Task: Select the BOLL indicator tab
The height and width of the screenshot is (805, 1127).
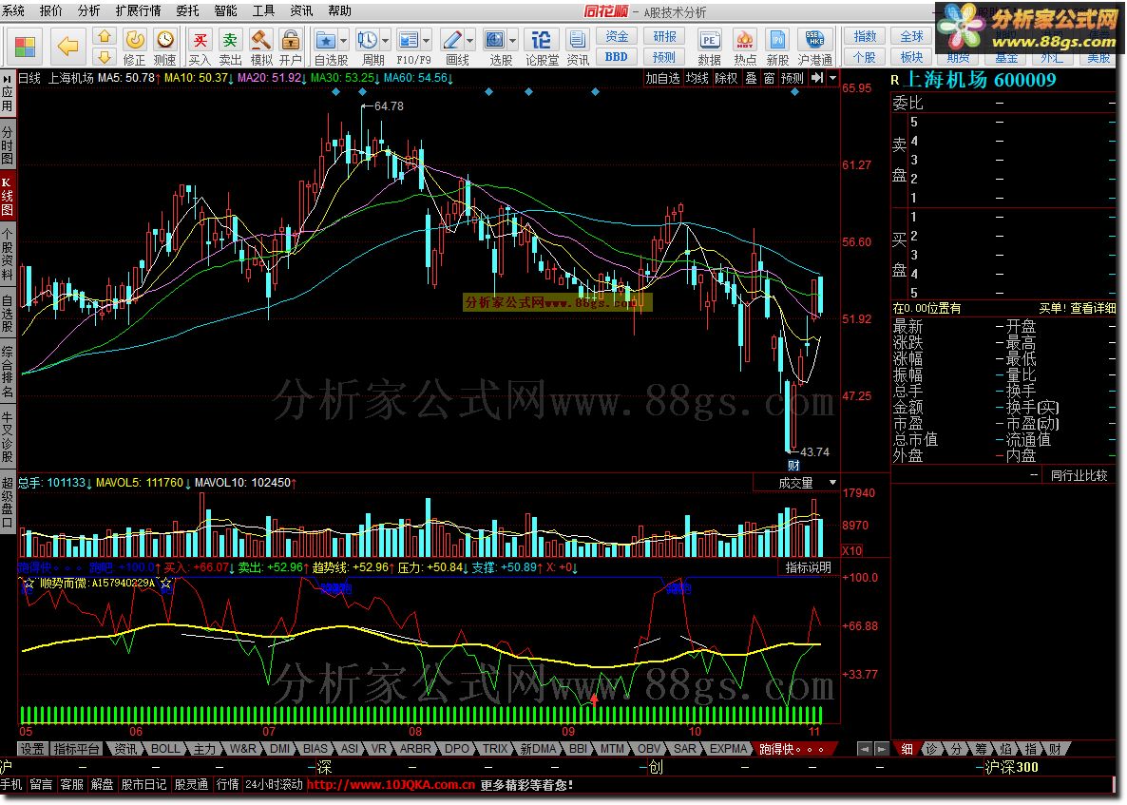Action: (x=164, y=748)
